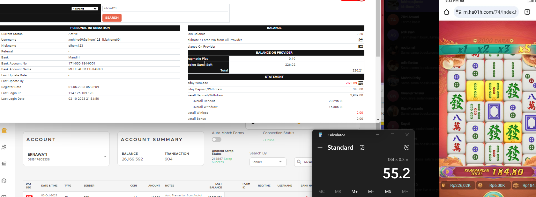Click the name MUH FAHIM PUJIANTO
Image resolution: width=536 pixels, height=197 pixels.
point(86,69)
